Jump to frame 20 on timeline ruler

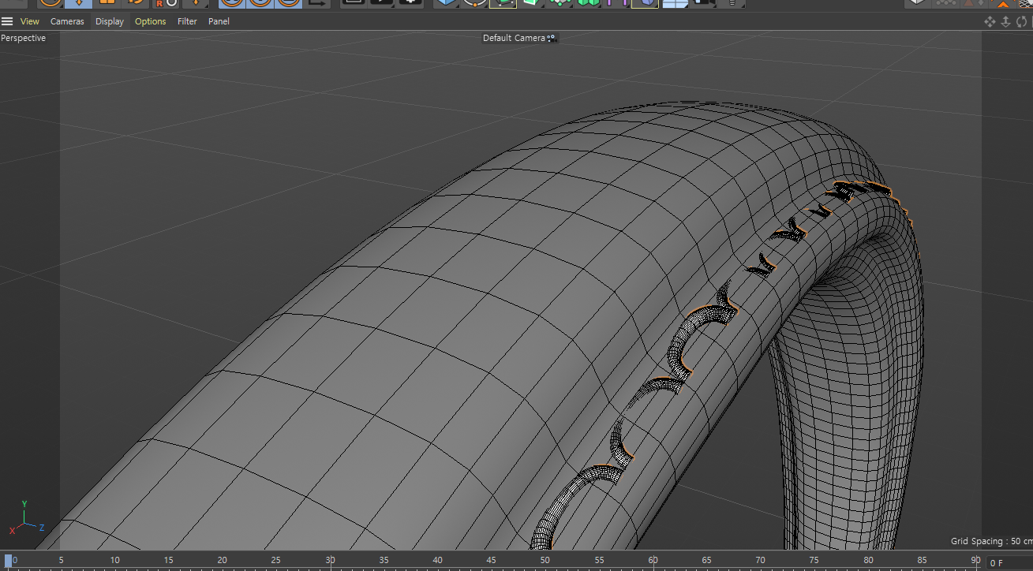pyautogui.click(x=223, y=560)
